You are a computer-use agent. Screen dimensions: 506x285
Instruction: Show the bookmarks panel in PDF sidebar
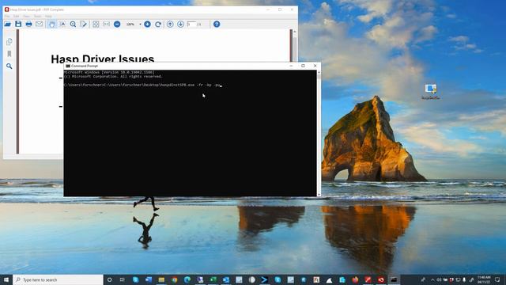(9, 54)
